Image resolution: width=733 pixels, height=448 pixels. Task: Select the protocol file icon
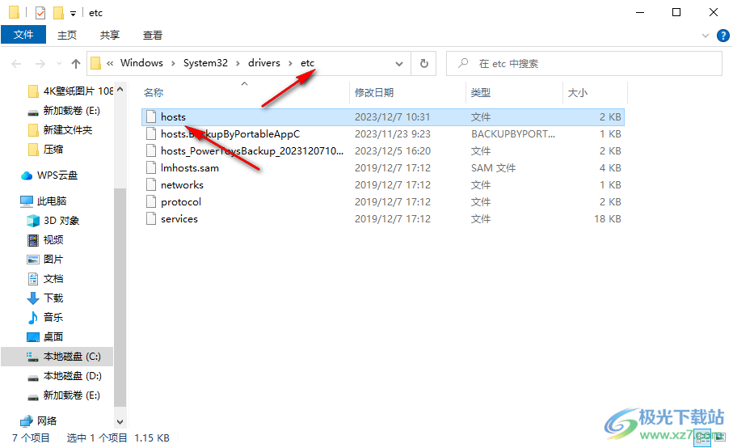coord(150,201)
